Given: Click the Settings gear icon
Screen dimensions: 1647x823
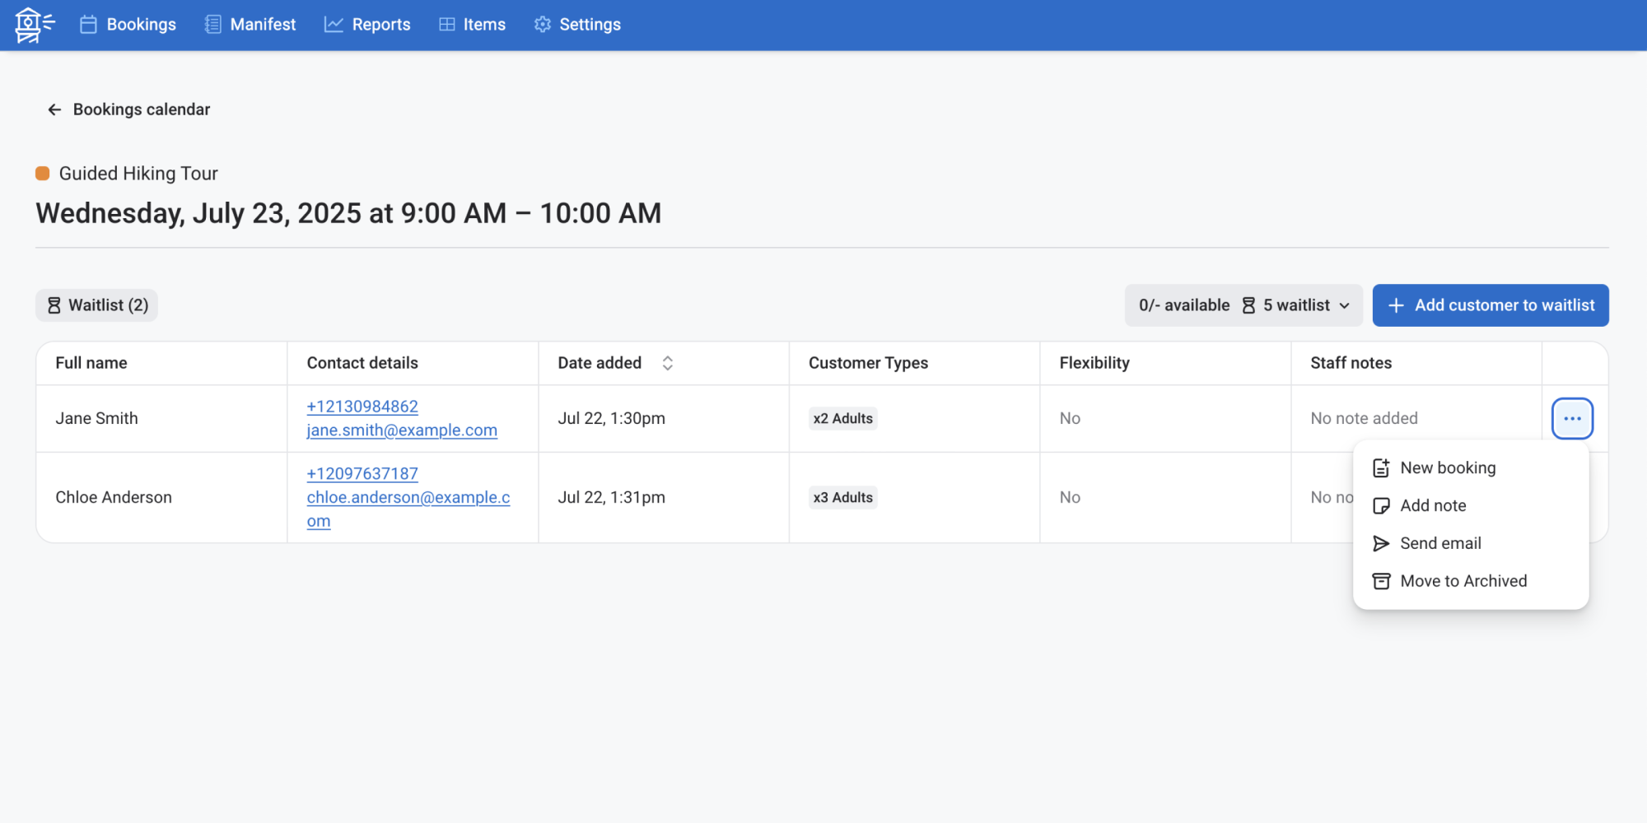Looking at the screenshot, I should [543, 25].
